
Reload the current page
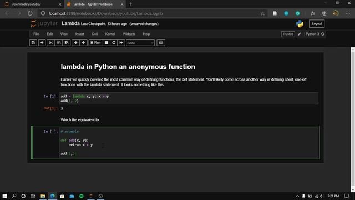pos(30,13)
